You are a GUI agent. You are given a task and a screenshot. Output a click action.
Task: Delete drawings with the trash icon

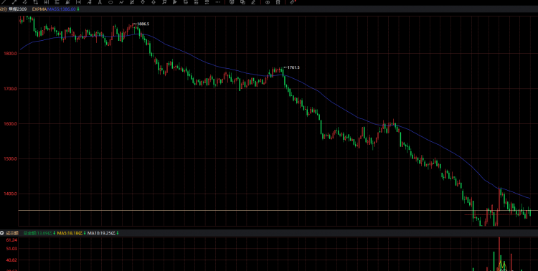(278, 2)
